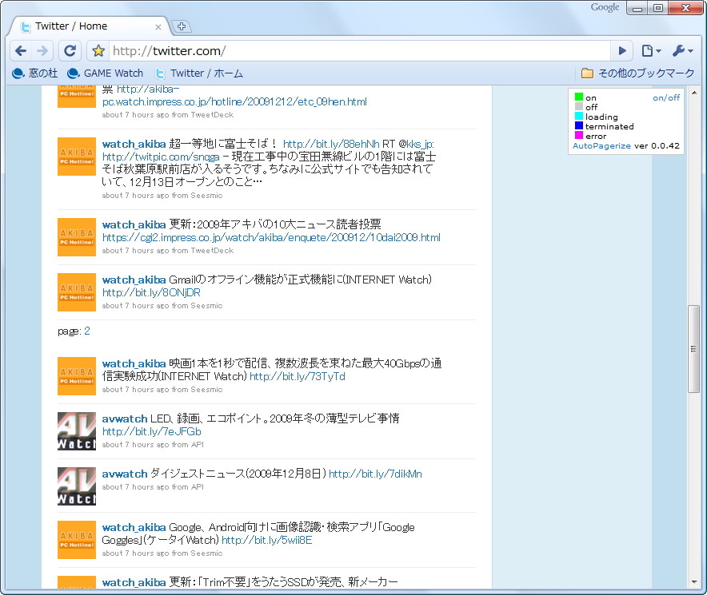Open the page menu dropdown arrow
707x595 pixels.
(657, 50)
